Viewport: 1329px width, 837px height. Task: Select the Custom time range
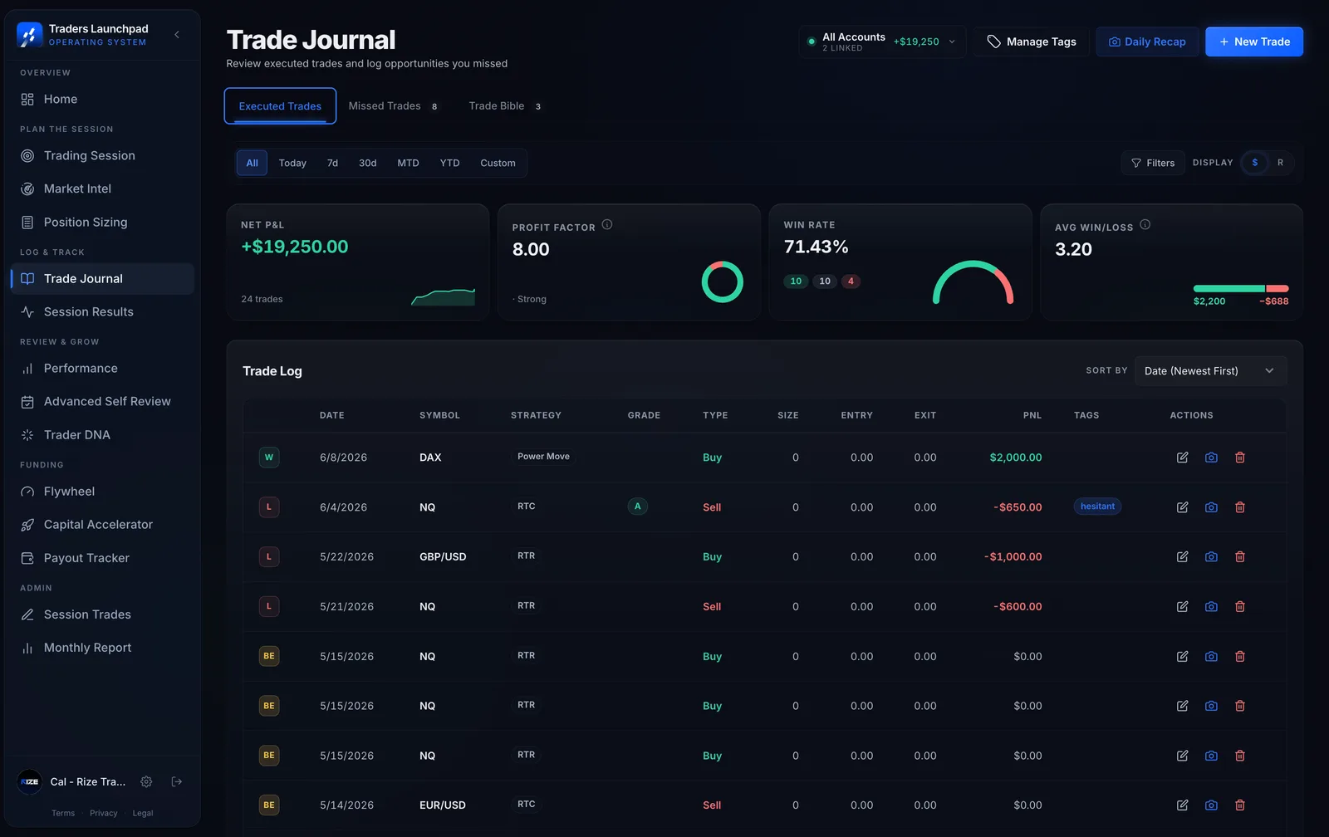click(498, 164)
